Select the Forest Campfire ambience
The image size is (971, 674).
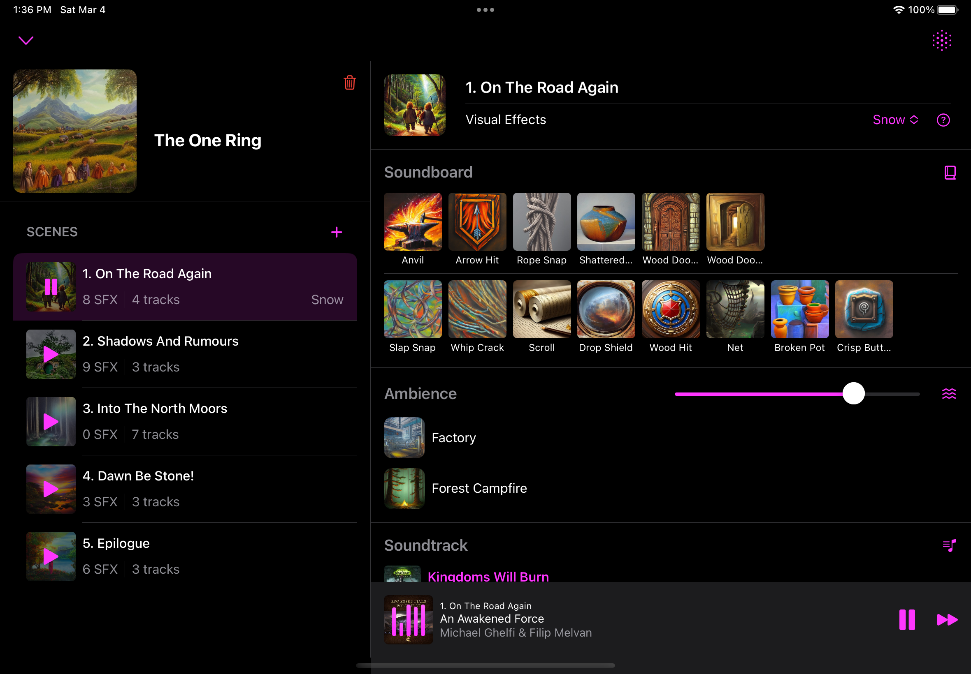[x=479, y=488]
